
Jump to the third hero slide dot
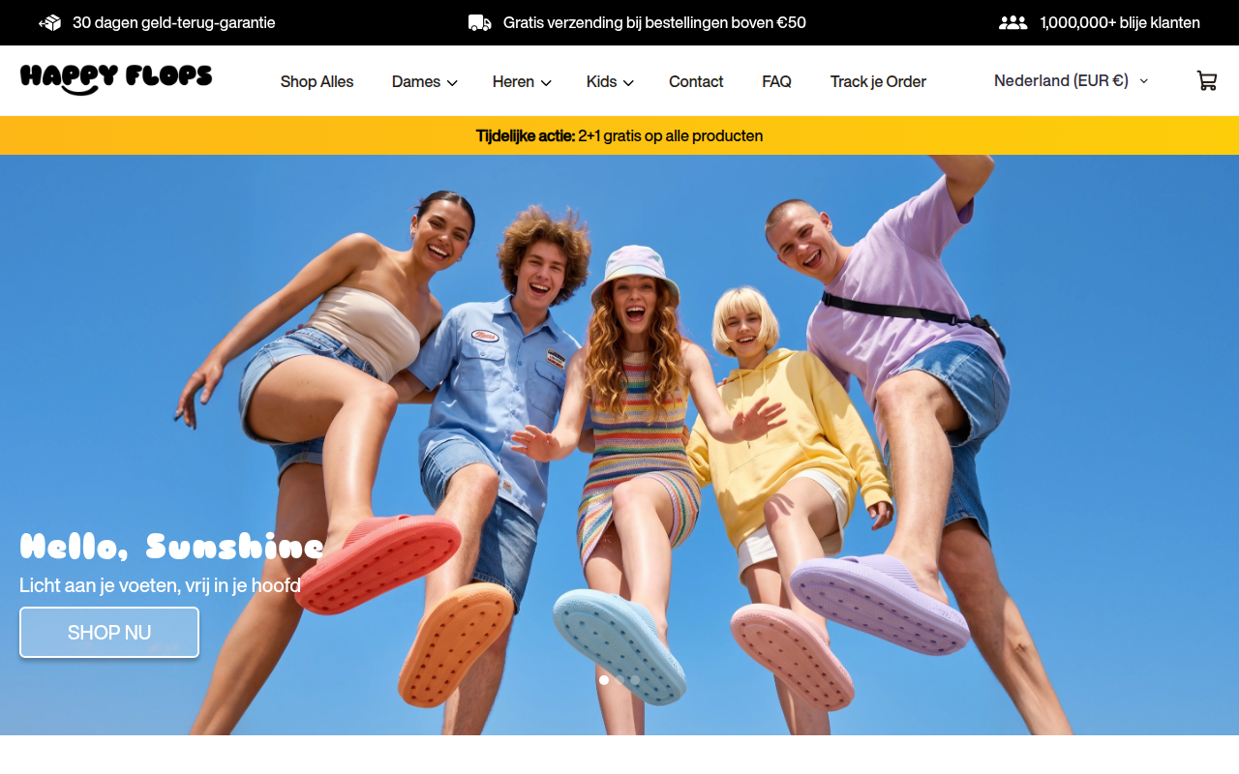(x=635, y=680)
